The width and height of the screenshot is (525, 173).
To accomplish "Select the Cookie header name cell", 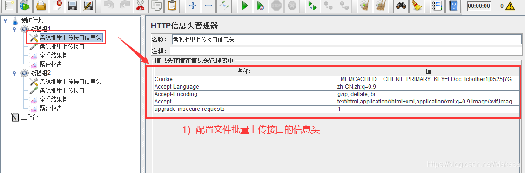I will [x=245, y=79].
